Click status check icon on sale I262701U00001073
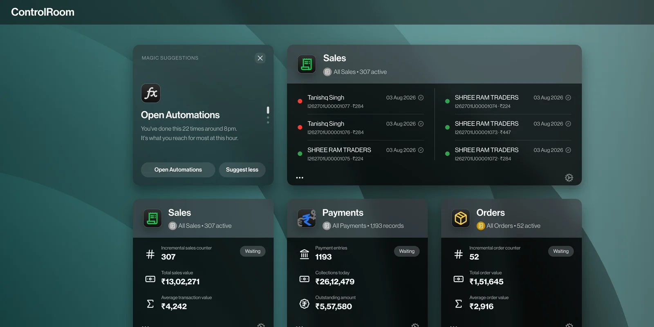Screen dimensions: 654x327 coord(568,124)
